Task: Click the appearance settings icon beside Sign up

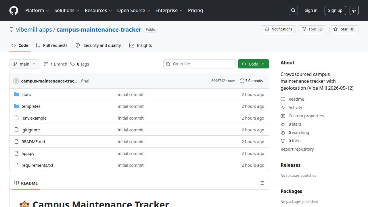Action: (354, 10)
